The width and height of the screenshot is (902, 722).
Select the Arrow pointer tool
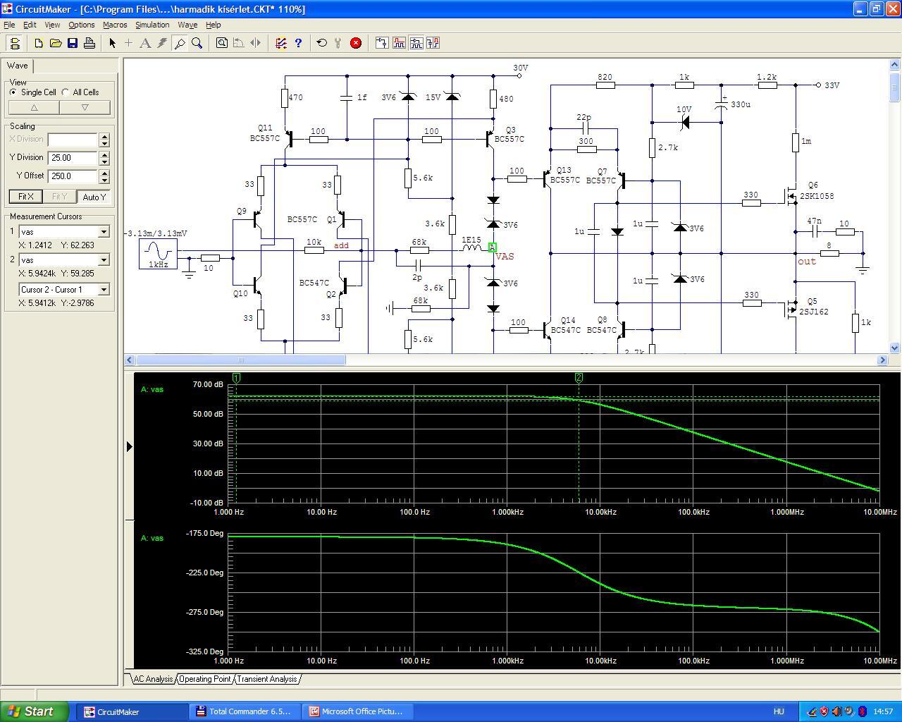coord(112,43)
